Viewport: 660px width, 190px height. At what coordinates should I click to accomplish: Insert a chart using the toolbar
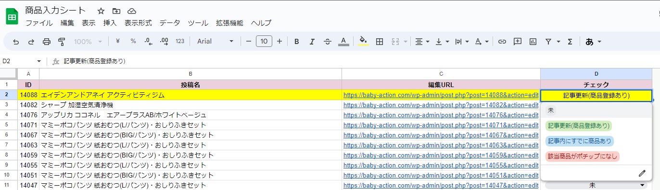533,42
